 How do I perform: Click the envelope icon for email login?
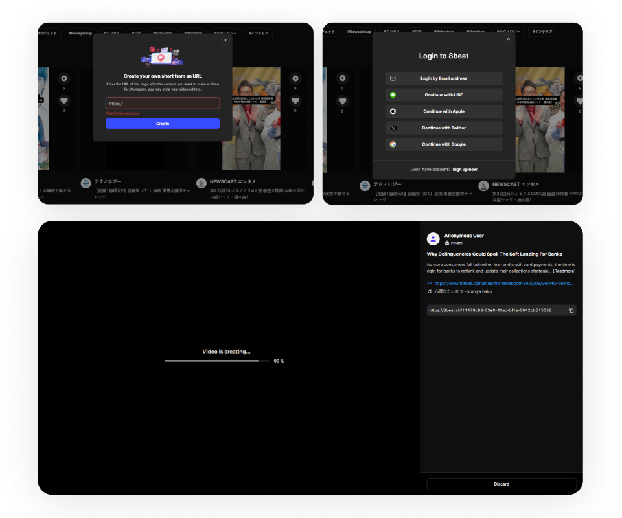pyautogui.click(x=393, y=78)
